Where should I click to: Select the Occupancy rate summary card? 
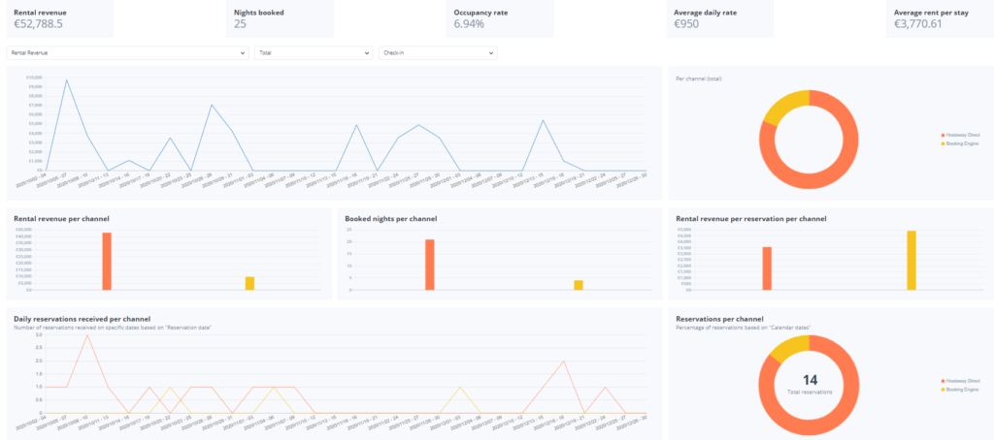point(501,18)
